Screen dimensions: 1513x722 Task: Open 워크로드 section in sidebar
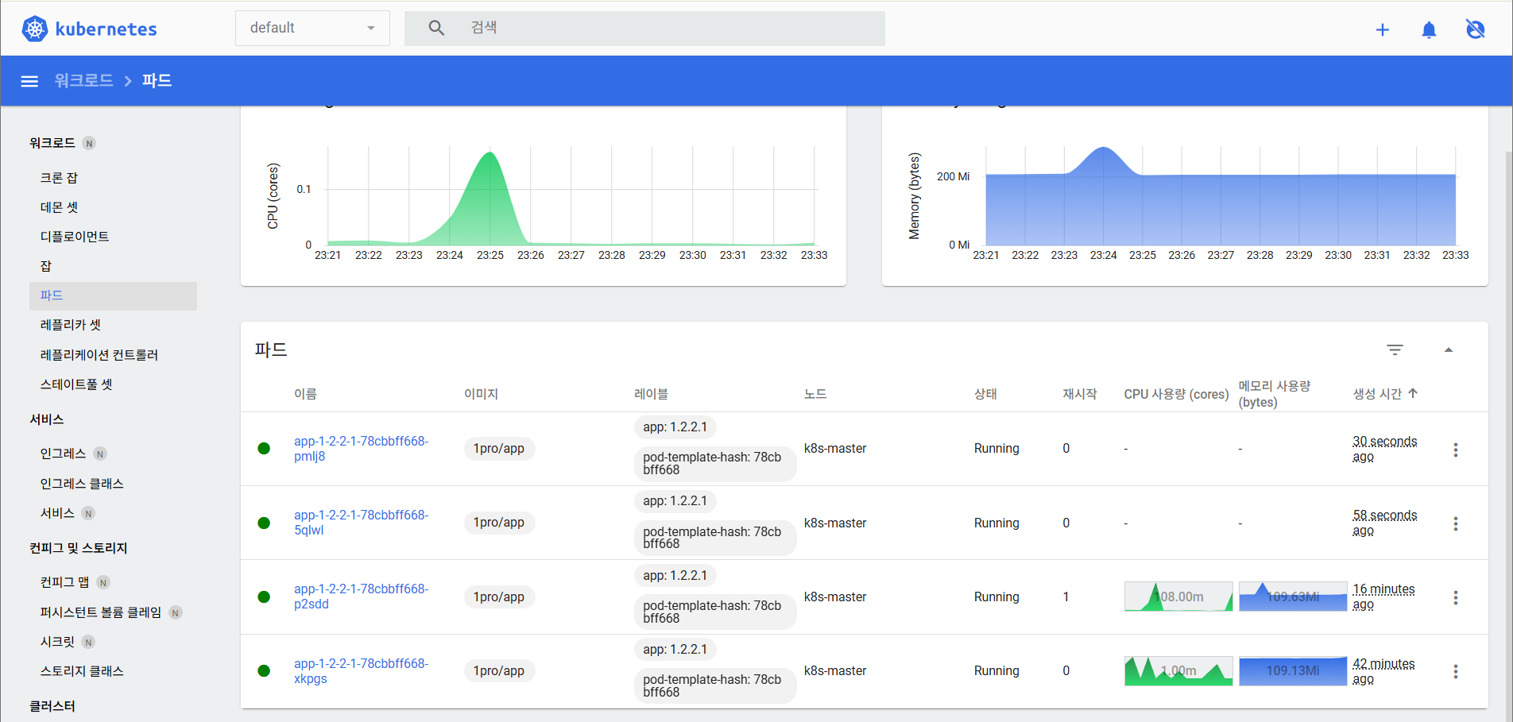pos(52,143)
